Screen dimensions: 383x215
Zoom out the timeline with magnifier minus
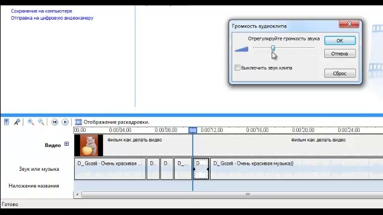click(41, 122)
